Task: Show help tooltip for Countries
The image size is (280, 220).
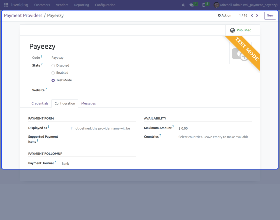Action: coord(160,135)
